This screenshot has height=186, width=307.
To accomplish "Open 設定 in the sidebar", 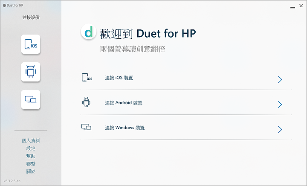I will pyautogui.click(x=31, y=148).
